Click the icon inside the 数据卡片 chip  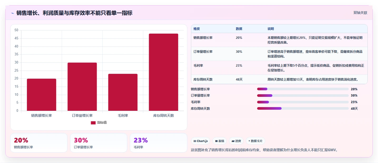(249, 141)
